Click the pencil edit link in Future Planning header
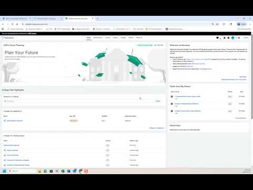Image resolution: width=253 pixels, height=190 pixels. [159, 45]
